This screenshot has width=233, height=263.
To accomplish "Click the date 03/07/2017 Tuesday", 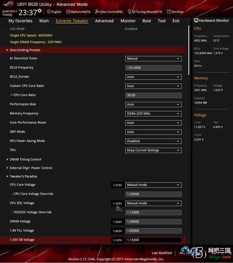I will [x=10, y=13].
